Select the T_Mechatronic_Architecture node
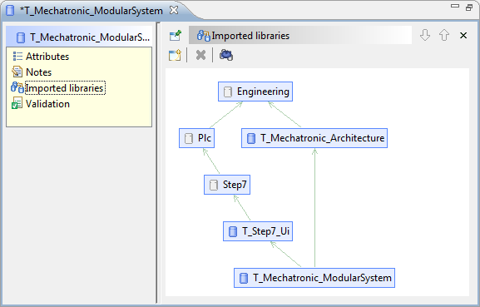Image resolution: width=480 pixels, height=307 pixels. pyautogui.click(x=314, y=138)
